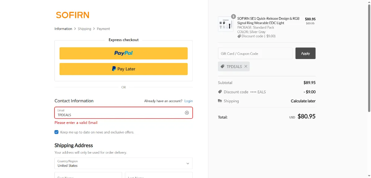Click the tag icon beside Discount code in summary
Screen dimensions: 371x178
point(220,92)
